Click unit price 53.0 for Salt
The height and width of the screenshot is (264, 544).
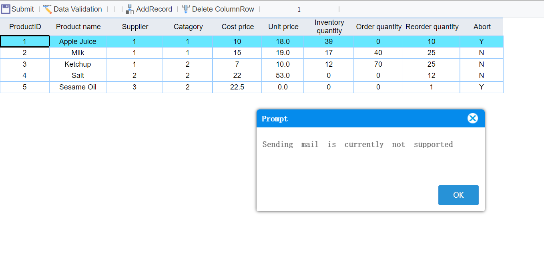283,75
